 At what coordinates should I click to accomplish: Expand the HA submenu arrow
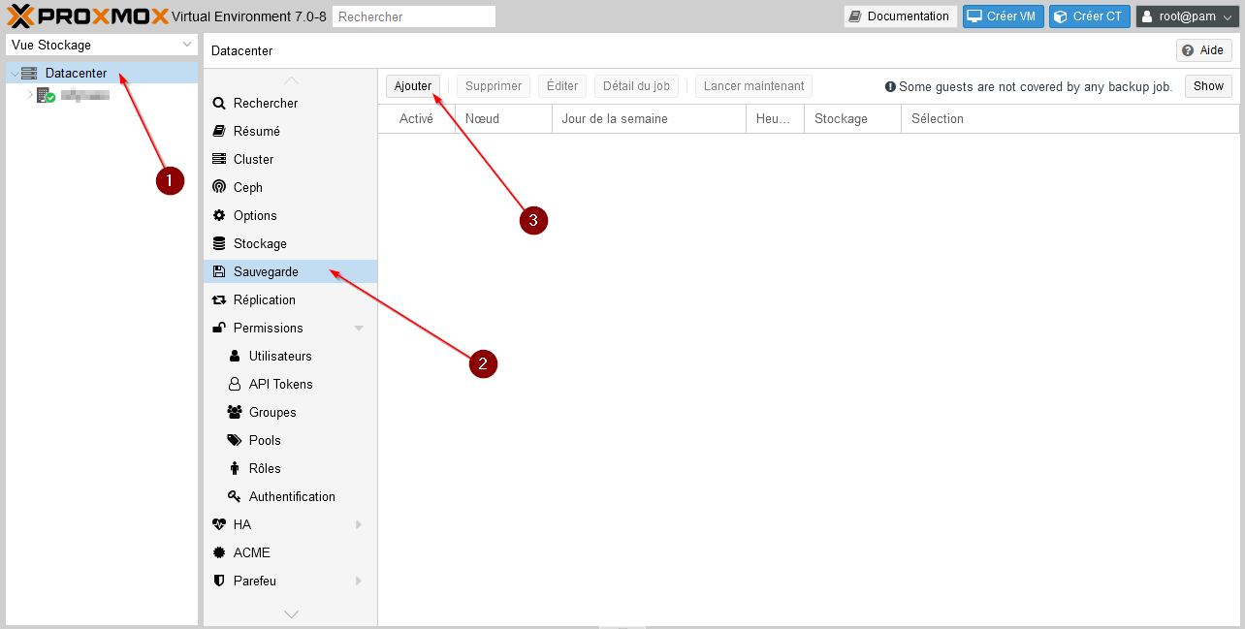tap(359, 524)
